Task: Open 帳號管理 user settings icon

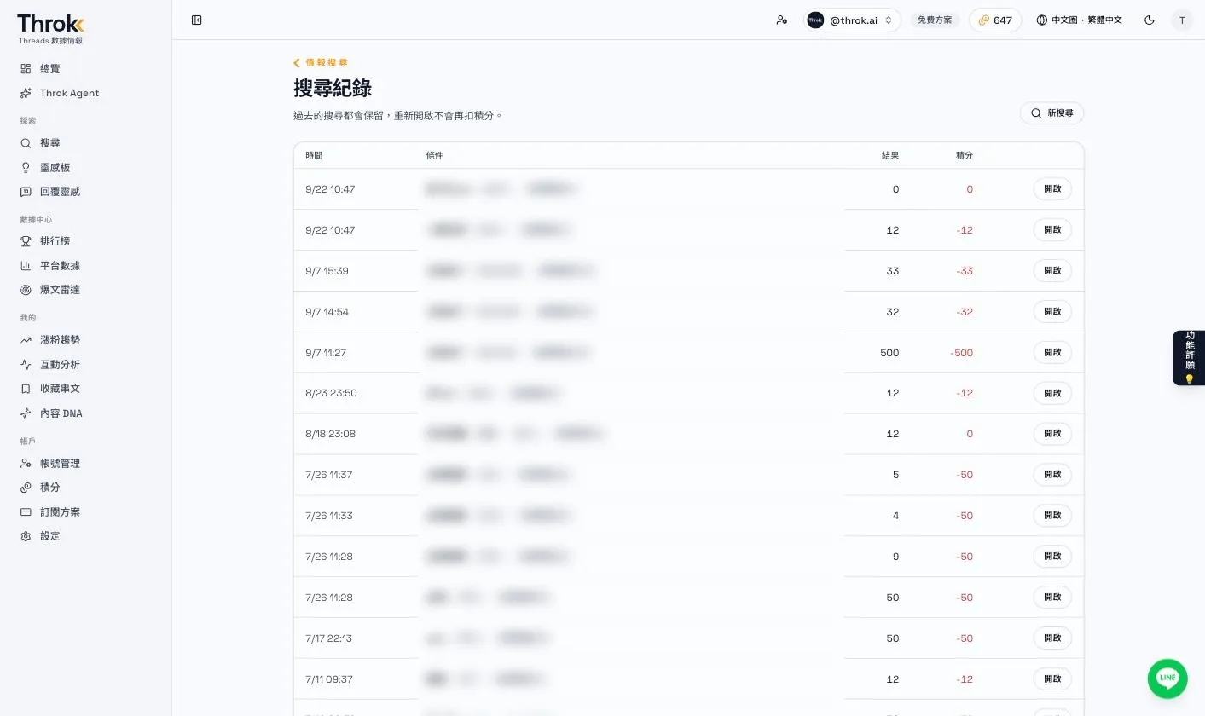Action: pos(26,464)
